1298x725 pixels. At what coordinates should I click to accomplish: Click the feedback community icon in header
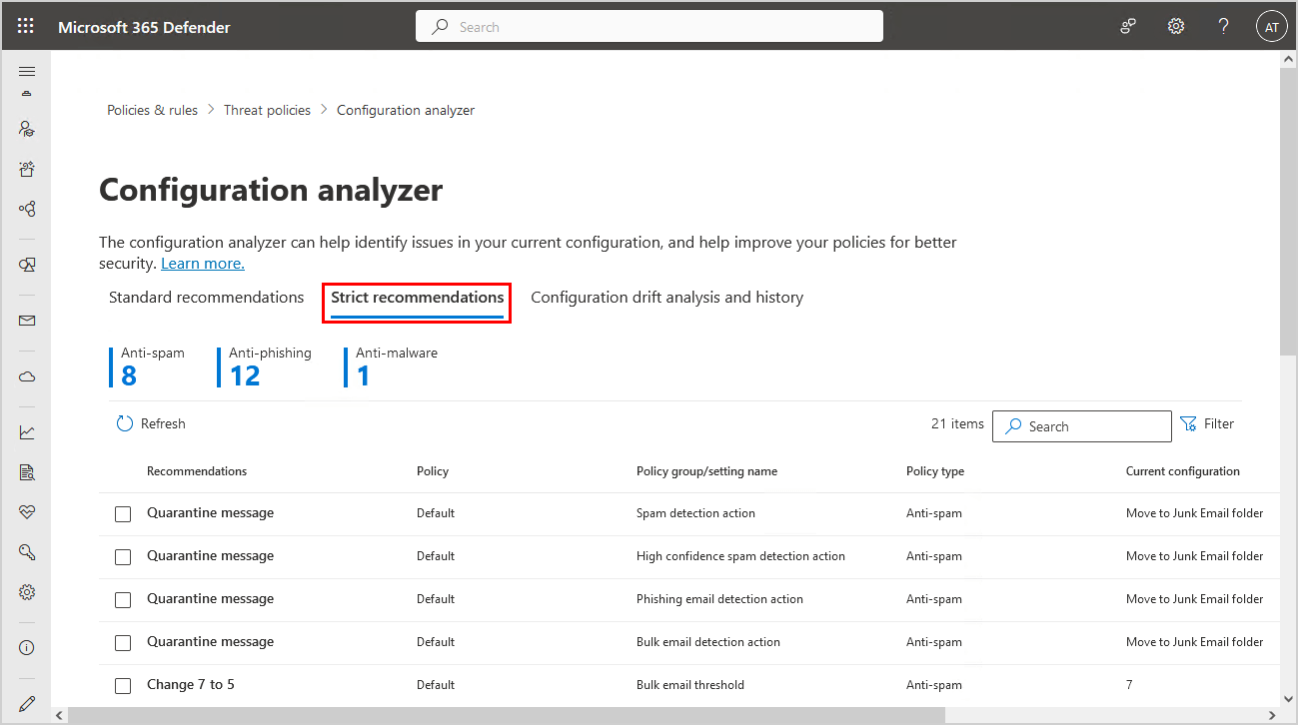point(1128,27)
